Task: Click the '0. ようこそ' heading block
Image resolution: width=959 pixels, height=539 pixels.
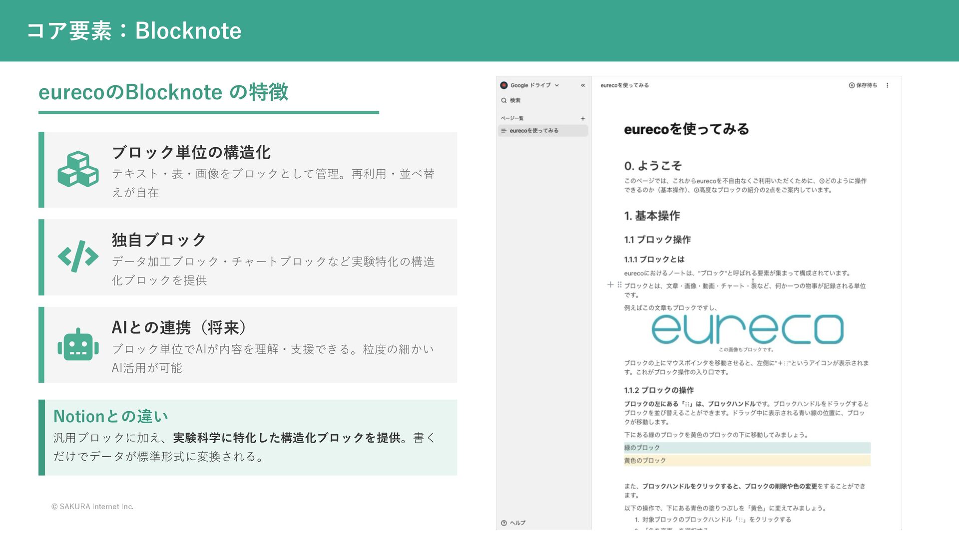Action: click(653, 166)
